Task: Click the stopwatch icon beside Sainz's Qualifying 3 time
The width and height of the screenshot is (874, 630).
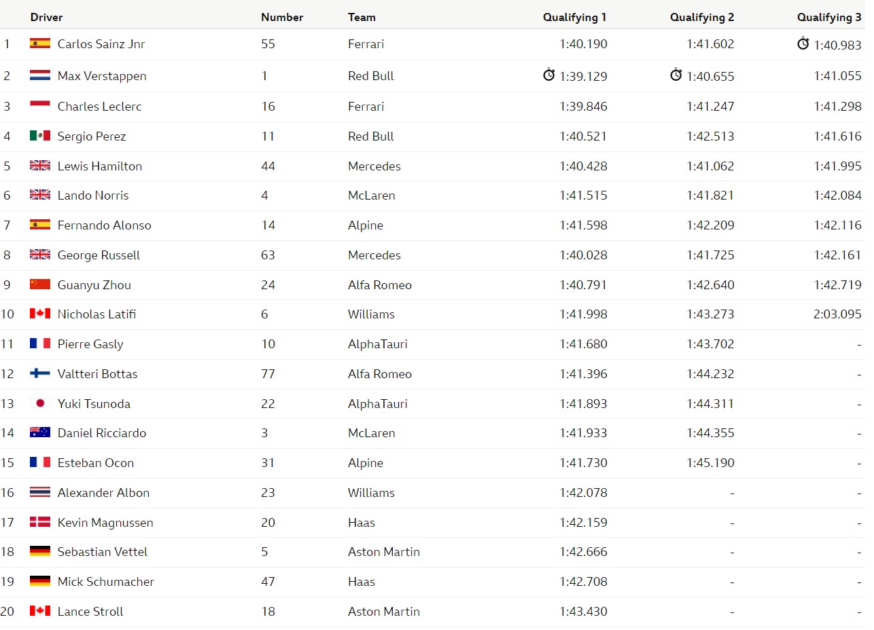Action: point(803,43)
